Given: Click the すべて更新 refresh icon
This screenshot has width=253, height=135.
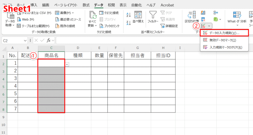Looking at the screenshot, I should 93,15.
